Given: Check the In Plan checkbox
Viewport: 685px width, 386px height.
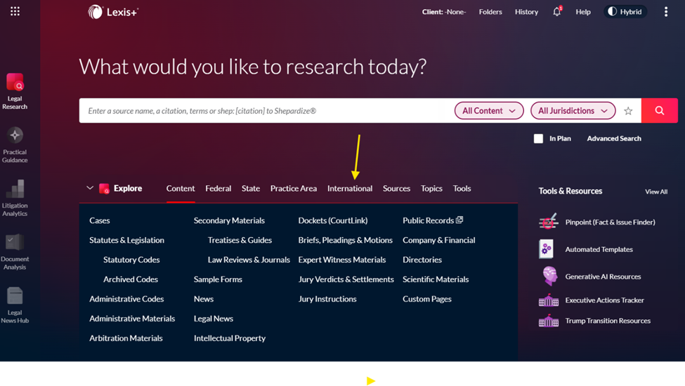Looking at the screenshot, I should coord(538,139).
